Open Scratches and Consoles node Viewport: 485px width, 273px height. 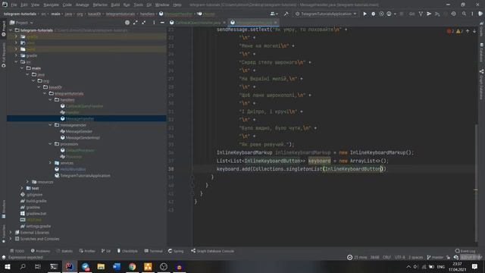(x=39, y=239)
